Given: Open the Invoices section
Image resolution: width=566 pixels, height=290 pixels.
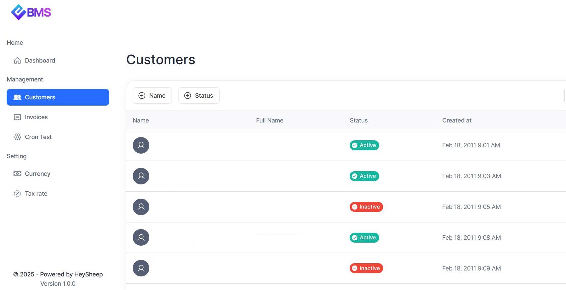Looking at the screenshot, I should pos(36,117).
